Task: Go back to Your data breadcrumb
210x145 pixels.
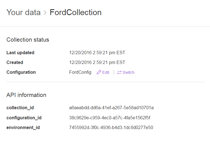Action: pos(24,12)
